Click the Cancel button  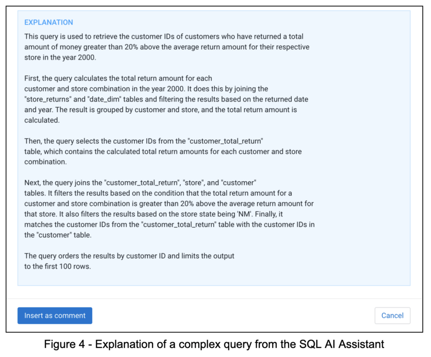point(392,315)
